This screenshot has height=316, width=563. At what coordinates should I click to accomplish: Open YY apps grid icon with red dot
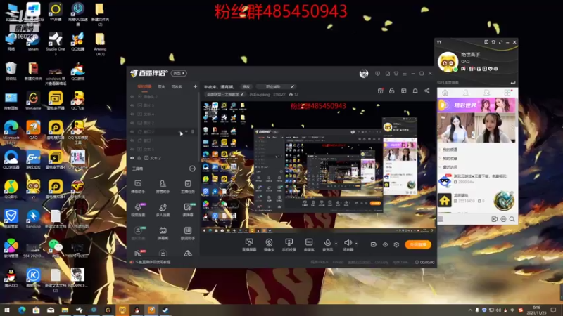point(507,93)
